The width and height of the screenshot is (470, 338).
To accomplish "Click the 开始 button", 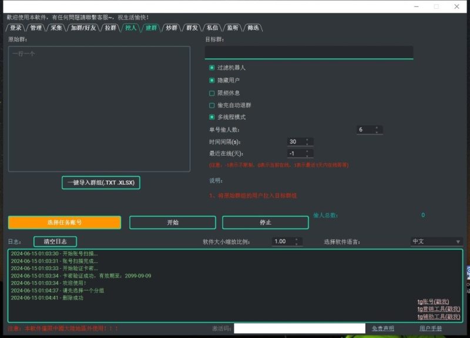I will coord(172,222).
